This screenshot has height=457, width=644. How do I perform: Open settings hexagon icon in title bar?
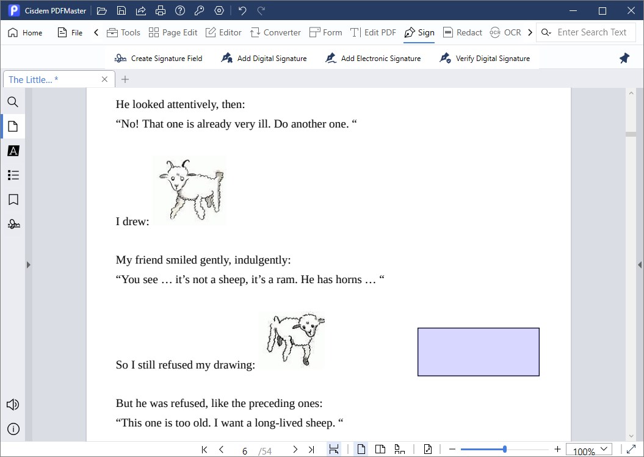pyautogui.click(x=219, y=10)
